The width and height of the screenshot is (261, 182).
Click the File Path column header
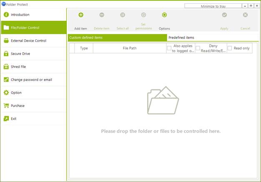point(130,48)
